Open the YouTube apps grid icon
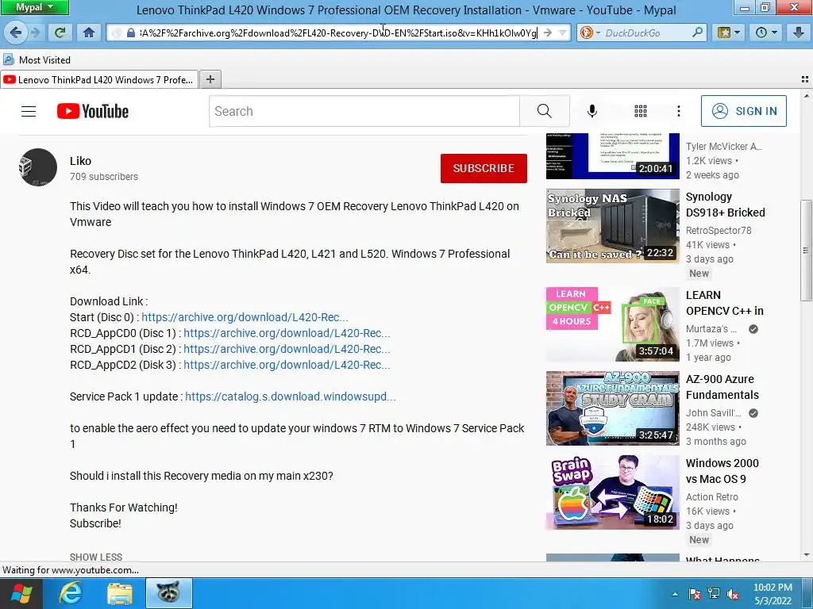 coord(641,111)
